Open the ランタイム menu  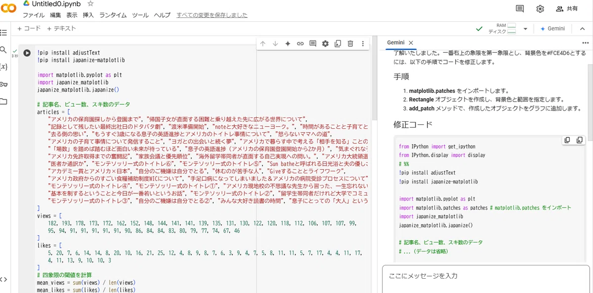[113, 15]
